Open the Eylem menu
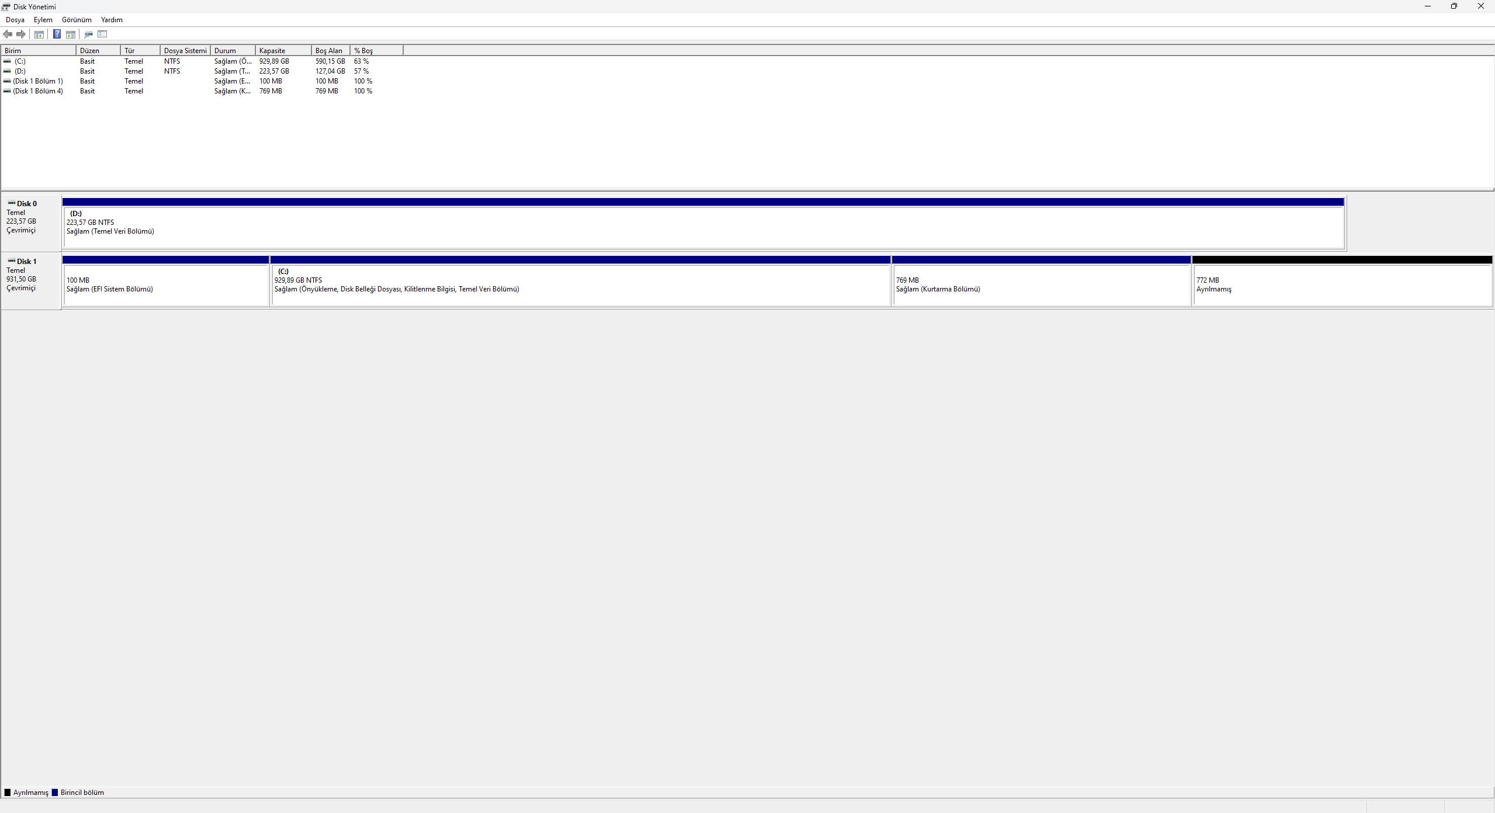This screenshot has width=1495, height=813. click(43, 20)
